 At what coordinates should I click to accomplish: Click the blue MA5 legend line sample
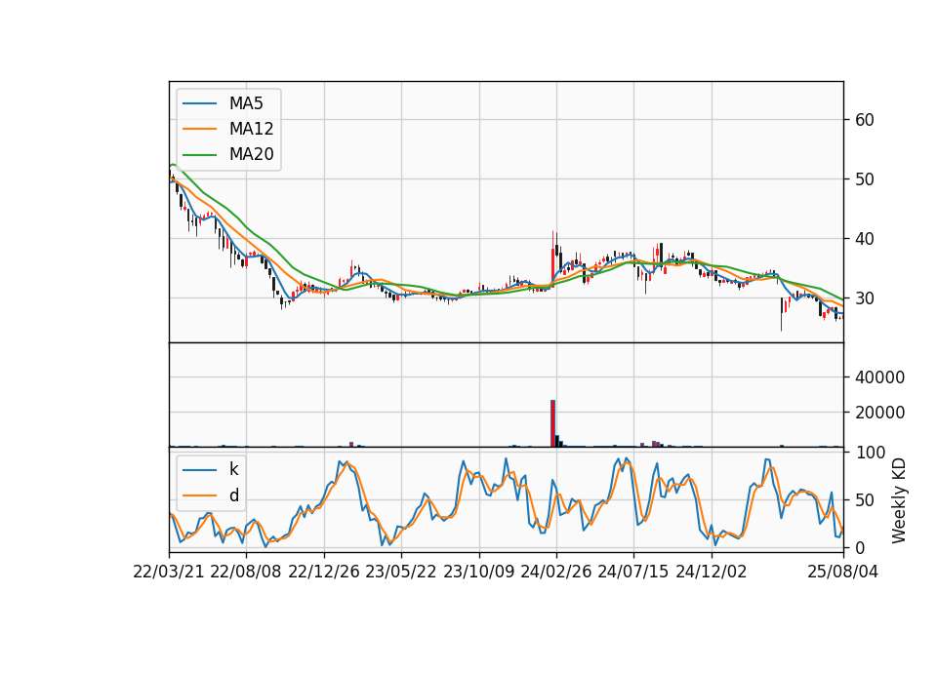pyautogui.click(x=199, y=103)
